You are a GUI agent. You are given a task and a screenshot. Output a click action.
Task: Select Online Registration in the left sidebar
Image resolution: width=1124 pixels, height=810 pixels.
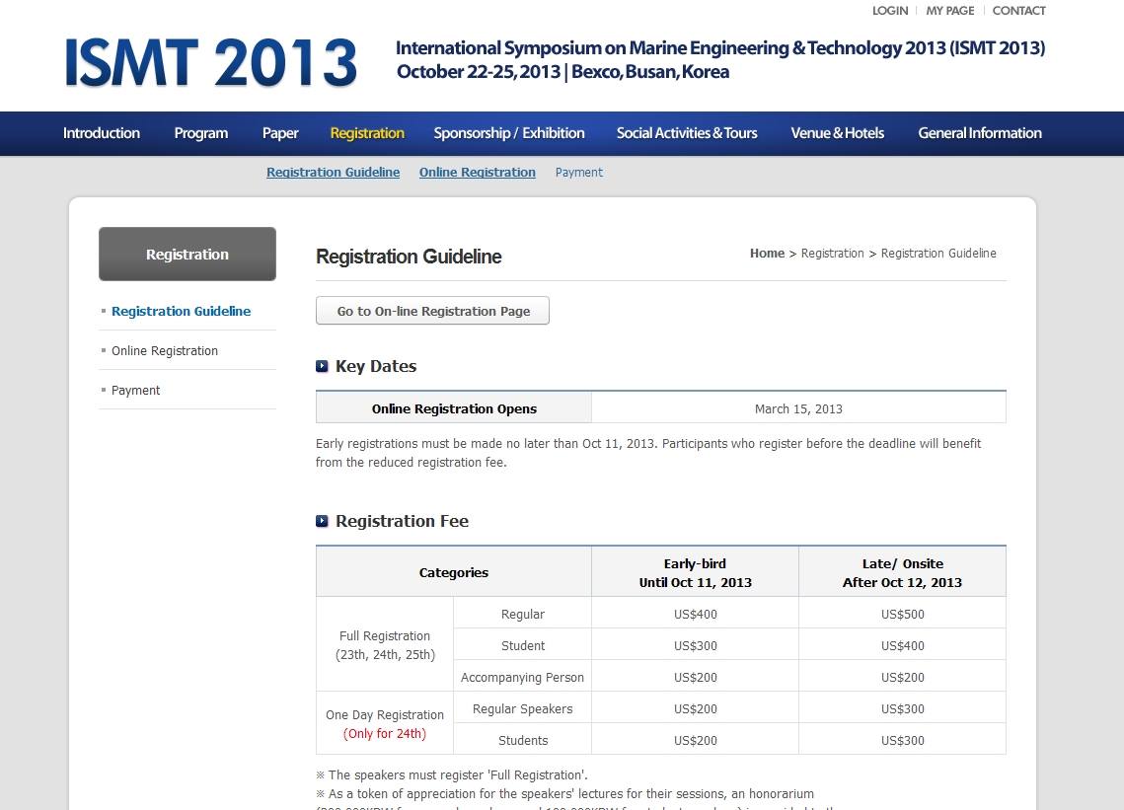165,350
